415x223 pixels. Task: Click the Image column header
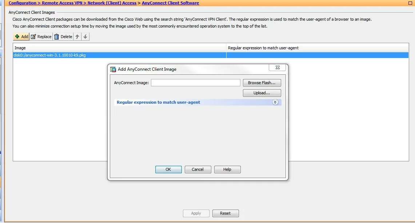[x=120, y=48]
